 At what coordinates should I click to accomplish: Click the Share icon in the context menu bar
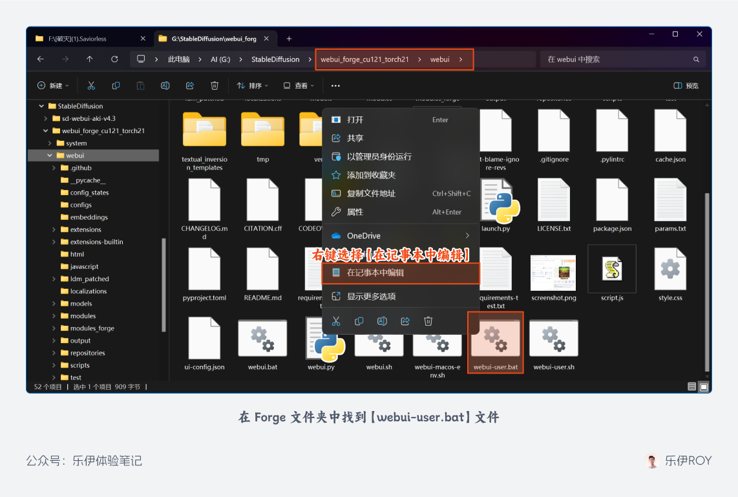click(x=405, y=321)
